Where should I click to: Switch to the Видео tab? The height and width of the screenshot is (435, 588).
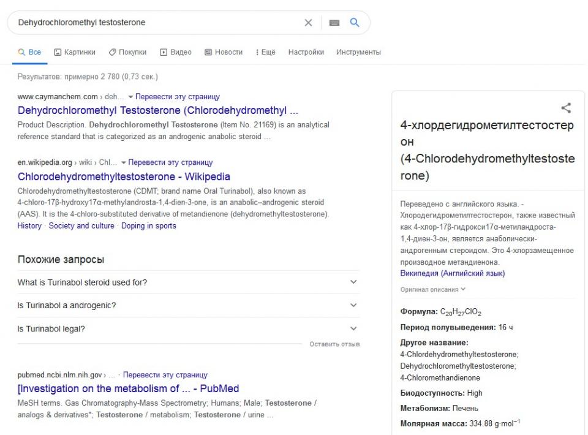[x=176, y=52]
